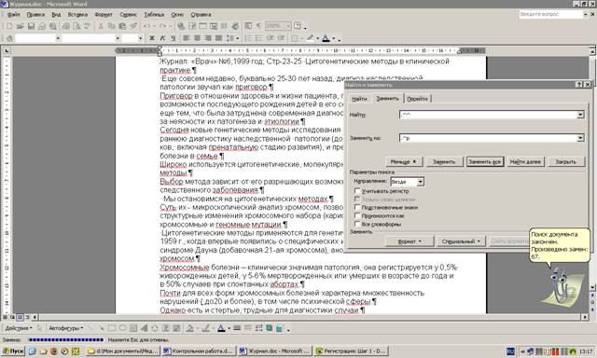Undo the last action
Screen dimensions: 597x358
tap(146, 26)
